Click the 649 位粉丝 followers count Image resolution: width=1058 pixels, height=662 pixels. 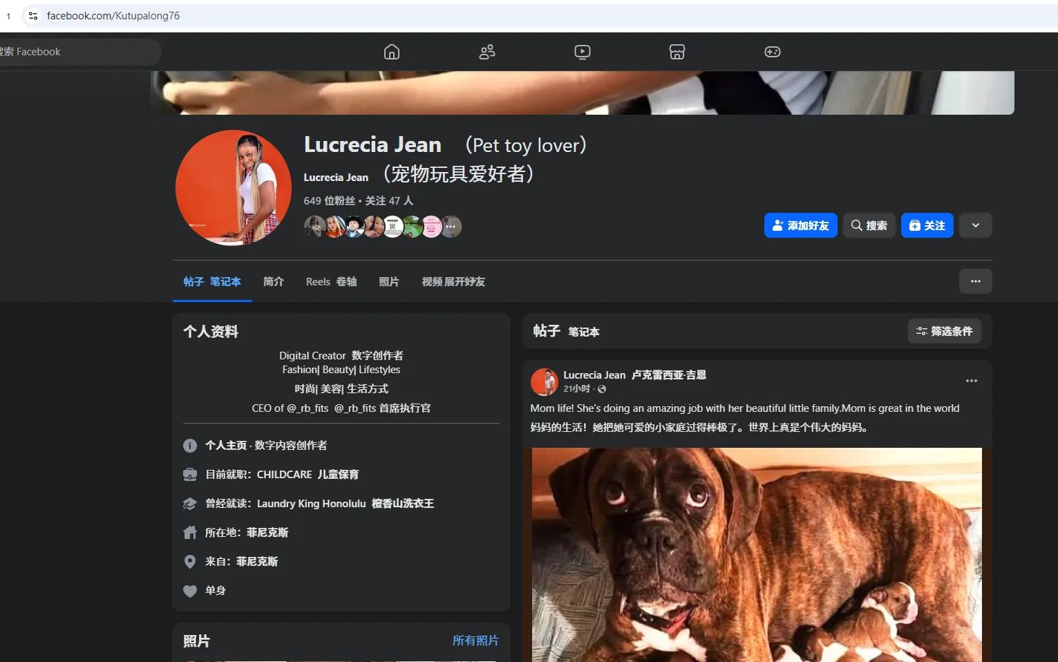[x=330, y=201]
